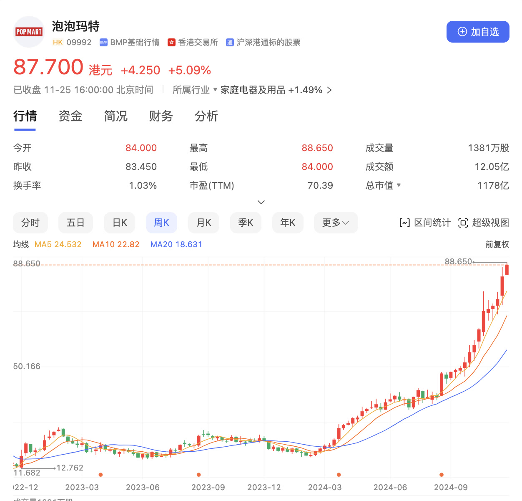Viewport: 522px width, 501px height.
Task: Click the price change +4.250
Action: click(141, 70)
